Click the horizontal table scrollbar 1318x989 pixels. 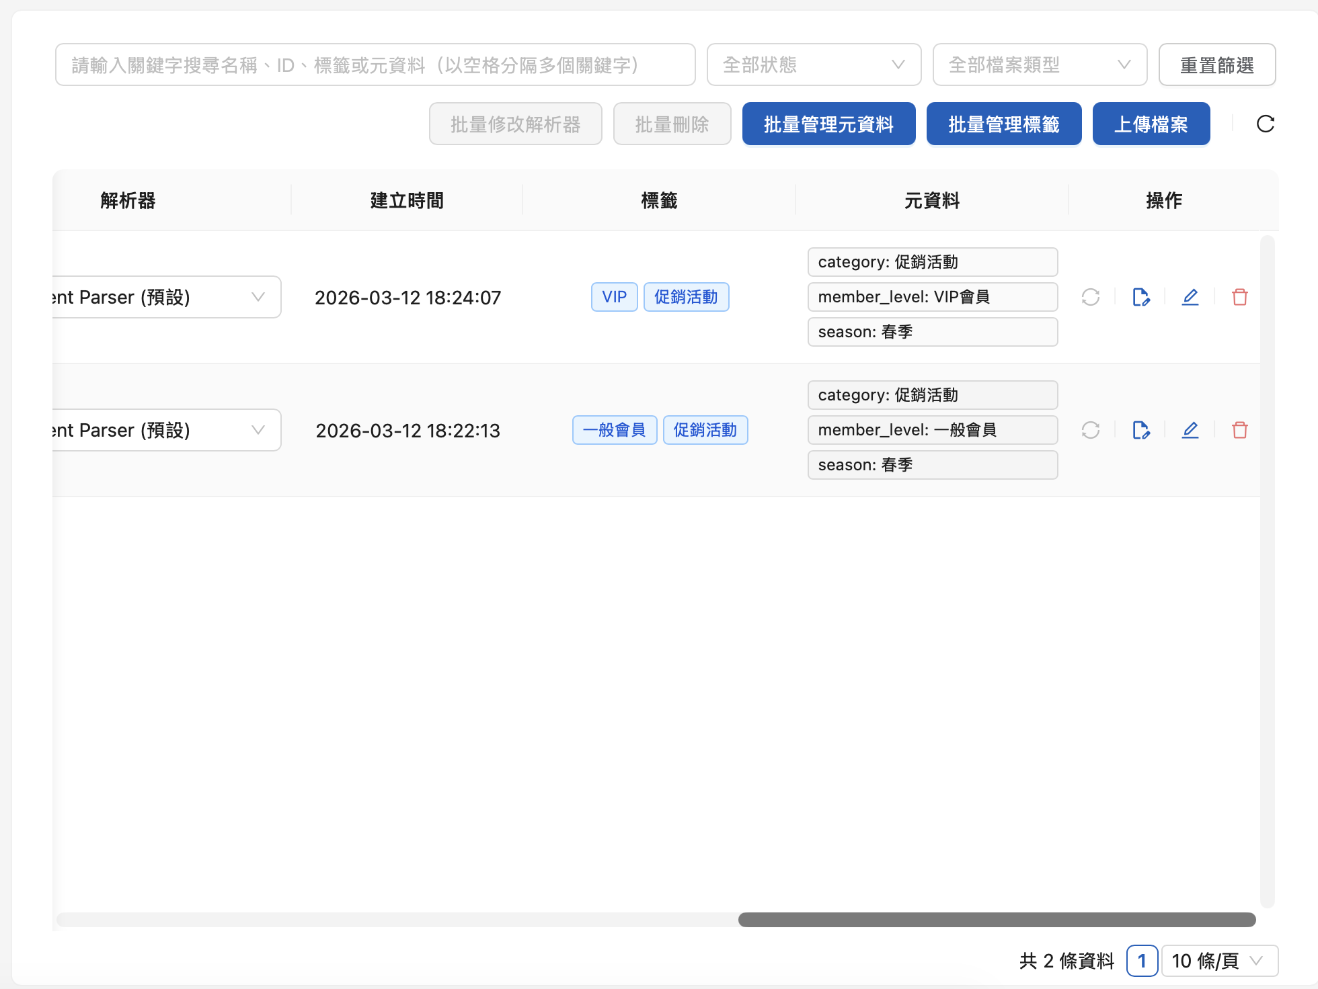[x=996, y=920]
